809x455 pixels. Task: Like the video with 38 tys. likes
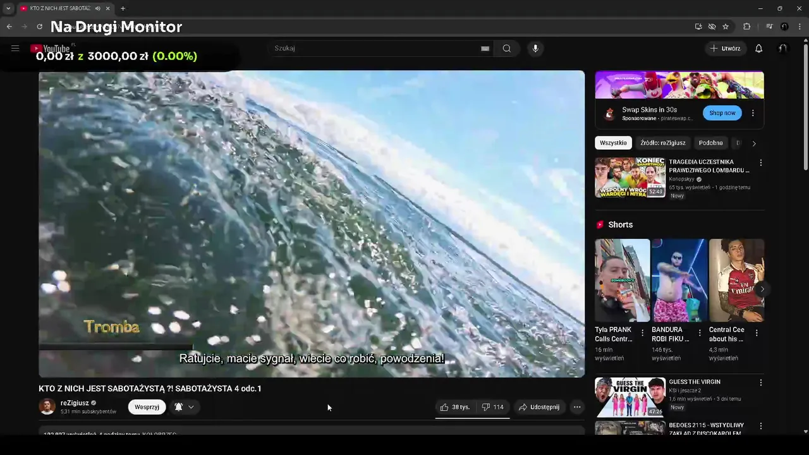tap(454, 407)
